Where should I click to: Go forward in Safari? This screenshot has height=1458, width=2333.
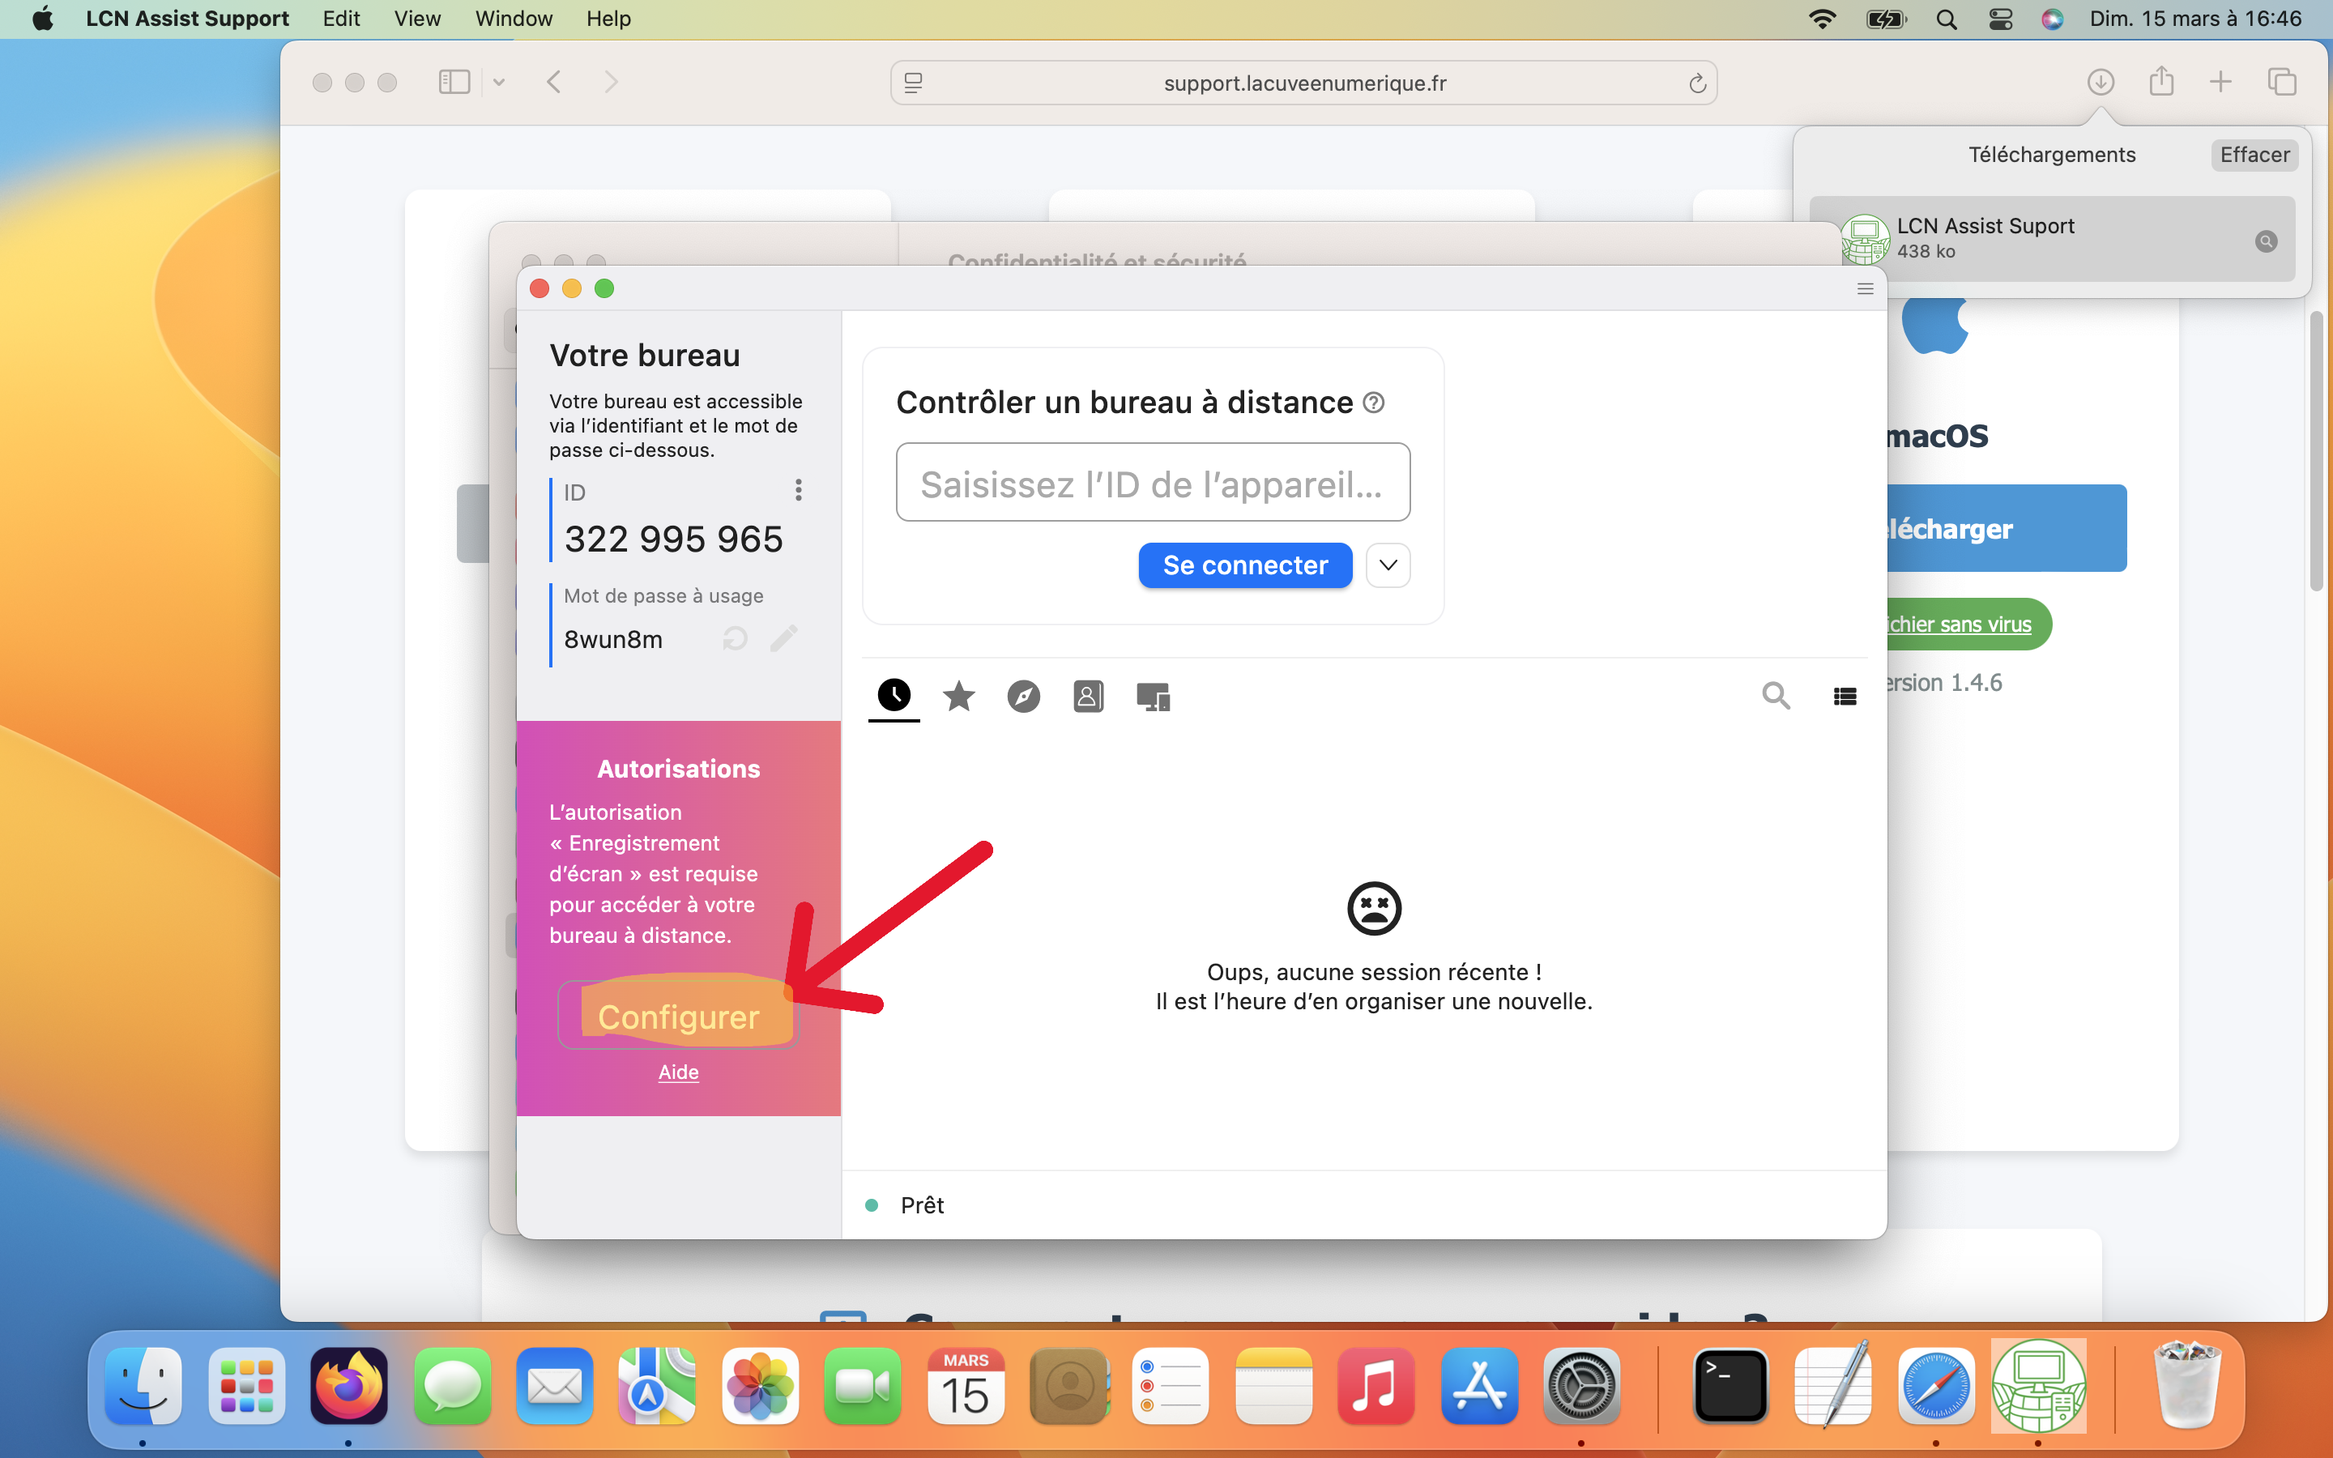click(612, 82)
